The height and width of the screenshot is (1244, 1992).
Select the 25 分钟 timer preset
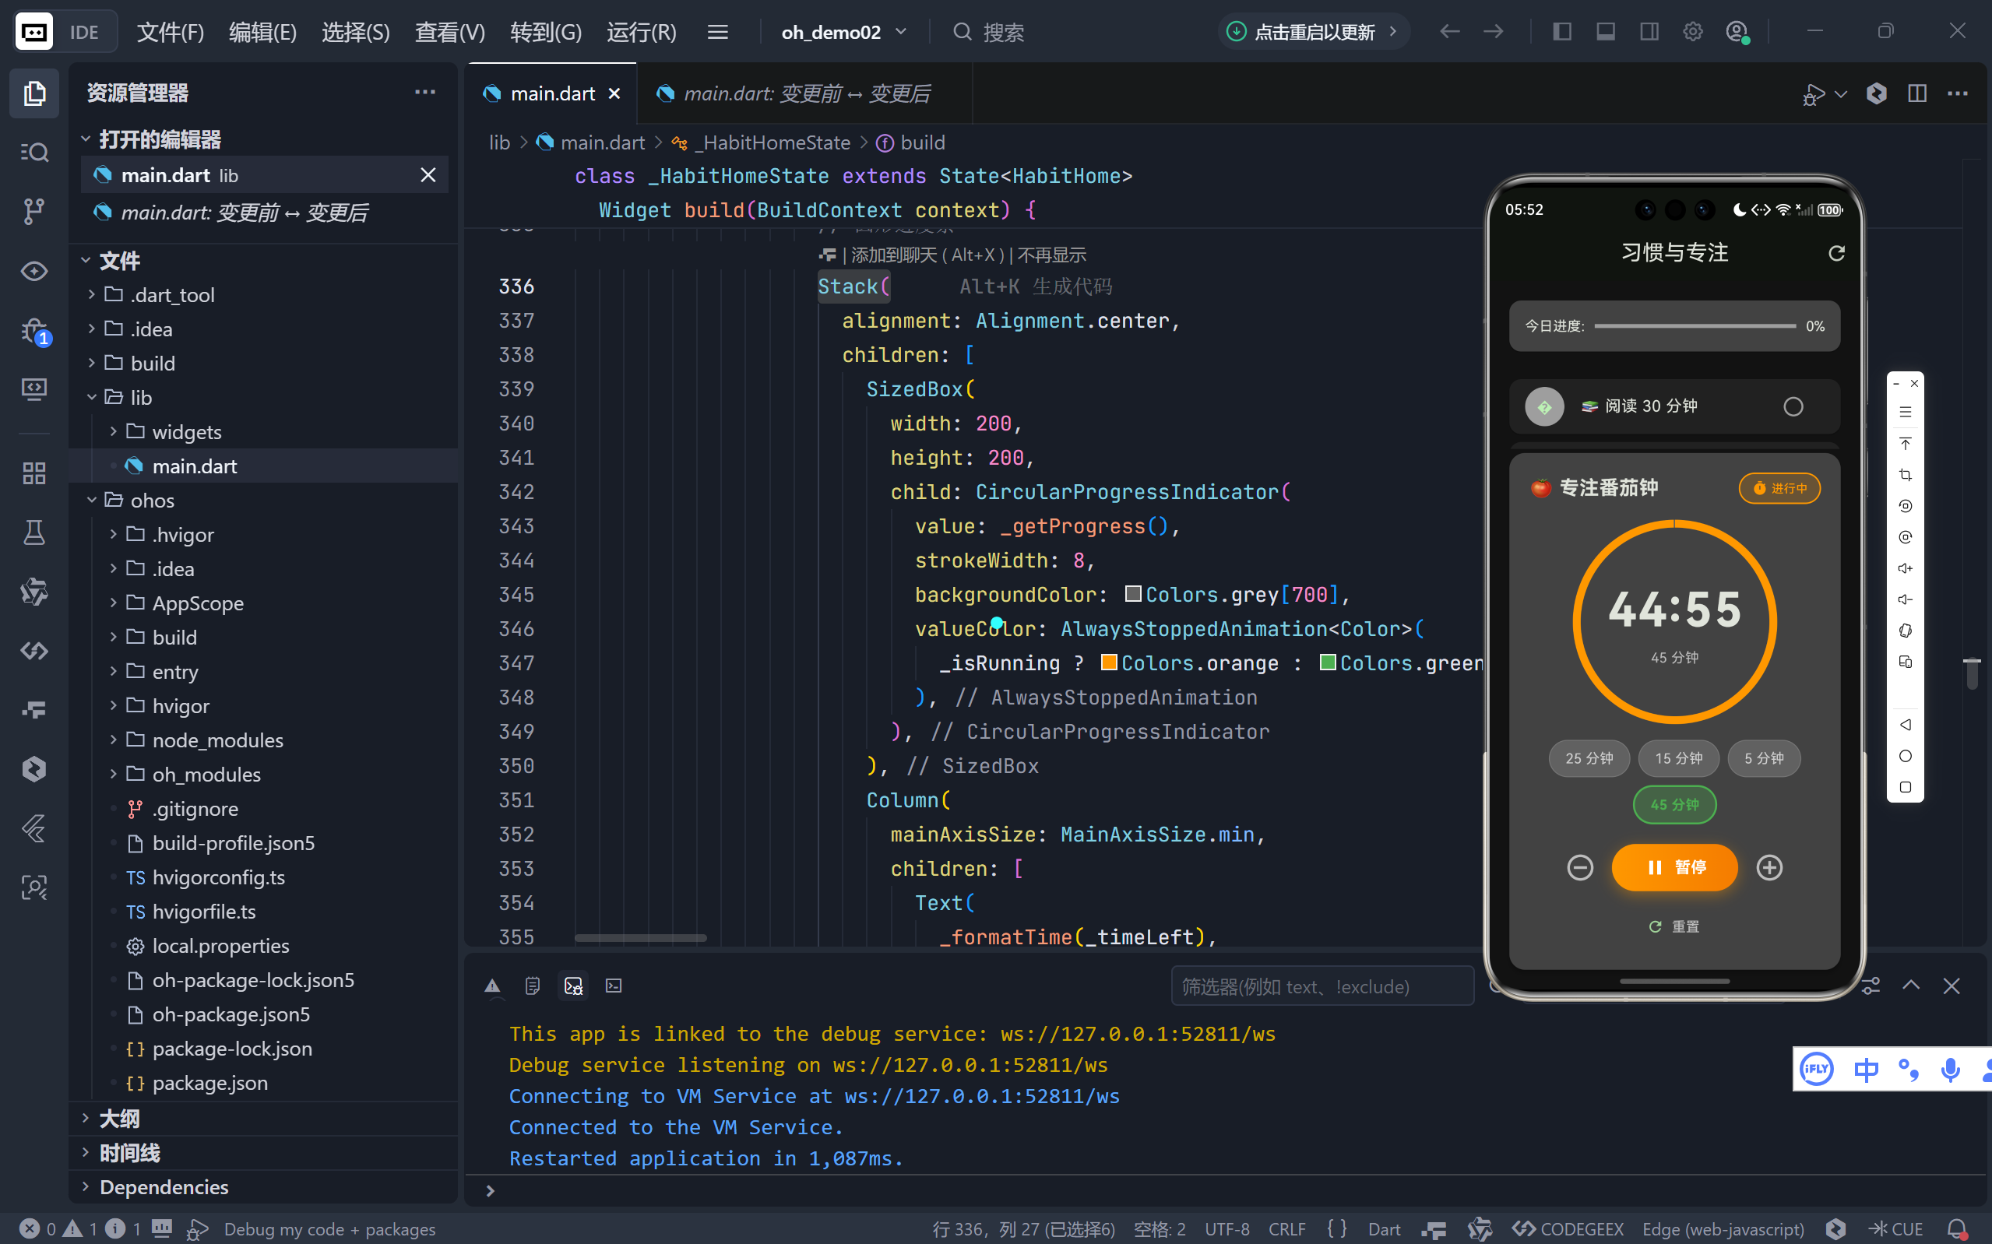pyautogui.click(x=1589, y=757)
